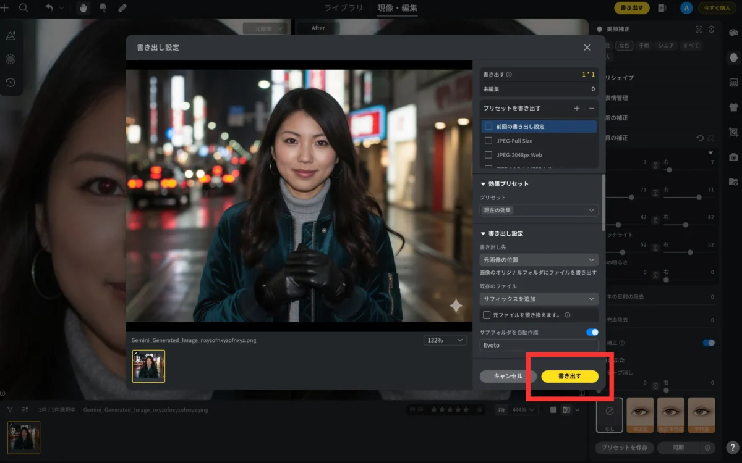The width and height of the screenshot is (742, 463).
Task: Click the hand pan tool in top toolbar
Action: [x=83, y=8]
